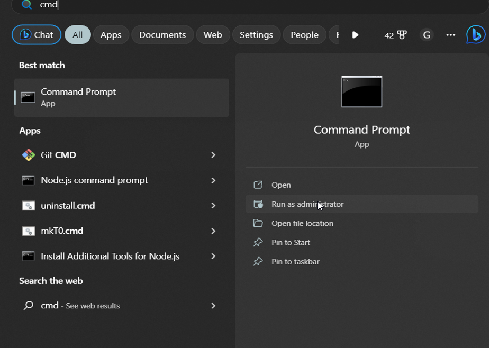This screenshot has width=490, height=349.
Task: Select the All filter tab
Action: (77, 35)
